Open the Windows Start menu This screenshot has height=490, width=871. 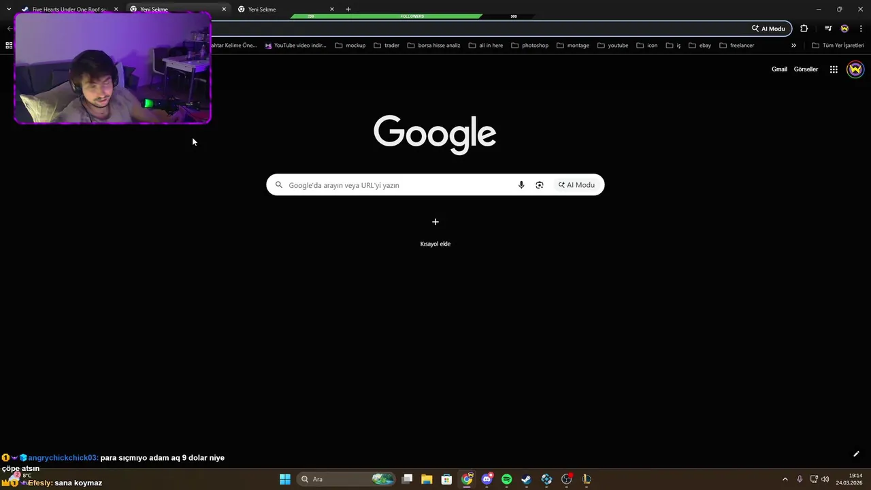click(285, 479)
